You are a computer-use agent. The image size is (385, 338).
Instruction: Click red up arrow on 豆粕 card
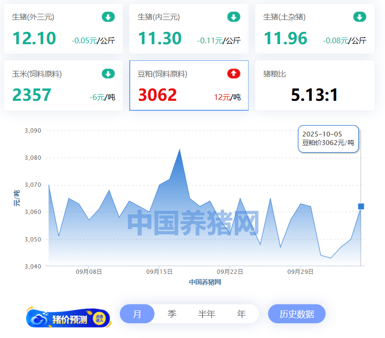point(233,74)
